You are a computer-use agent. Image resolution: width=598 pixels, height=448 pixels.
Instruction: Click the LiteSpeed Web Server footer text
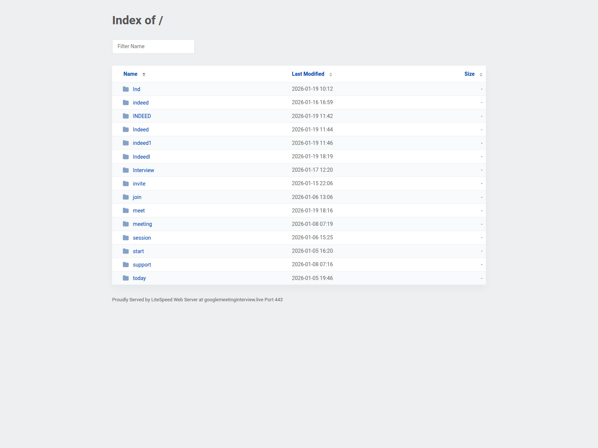coord(197,300)
